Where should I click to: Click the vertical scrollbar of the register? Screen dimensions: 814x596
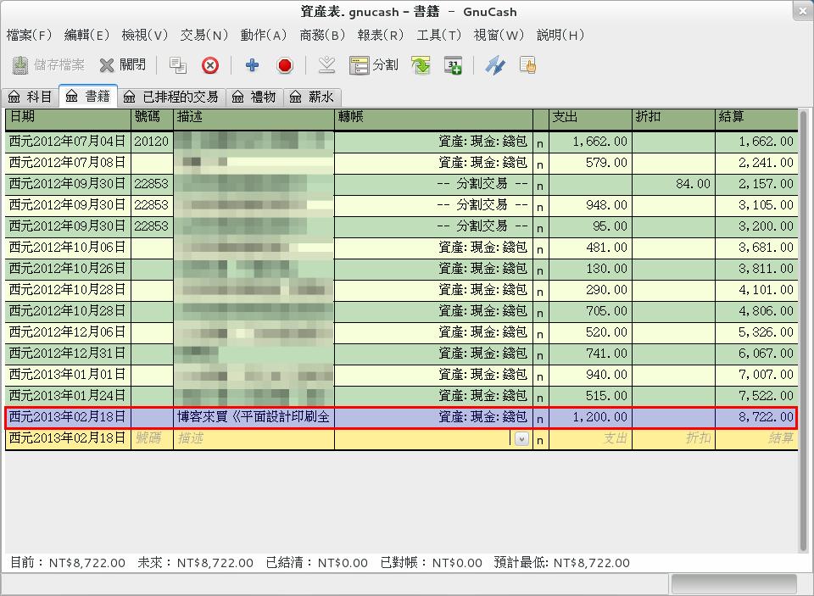804,331
